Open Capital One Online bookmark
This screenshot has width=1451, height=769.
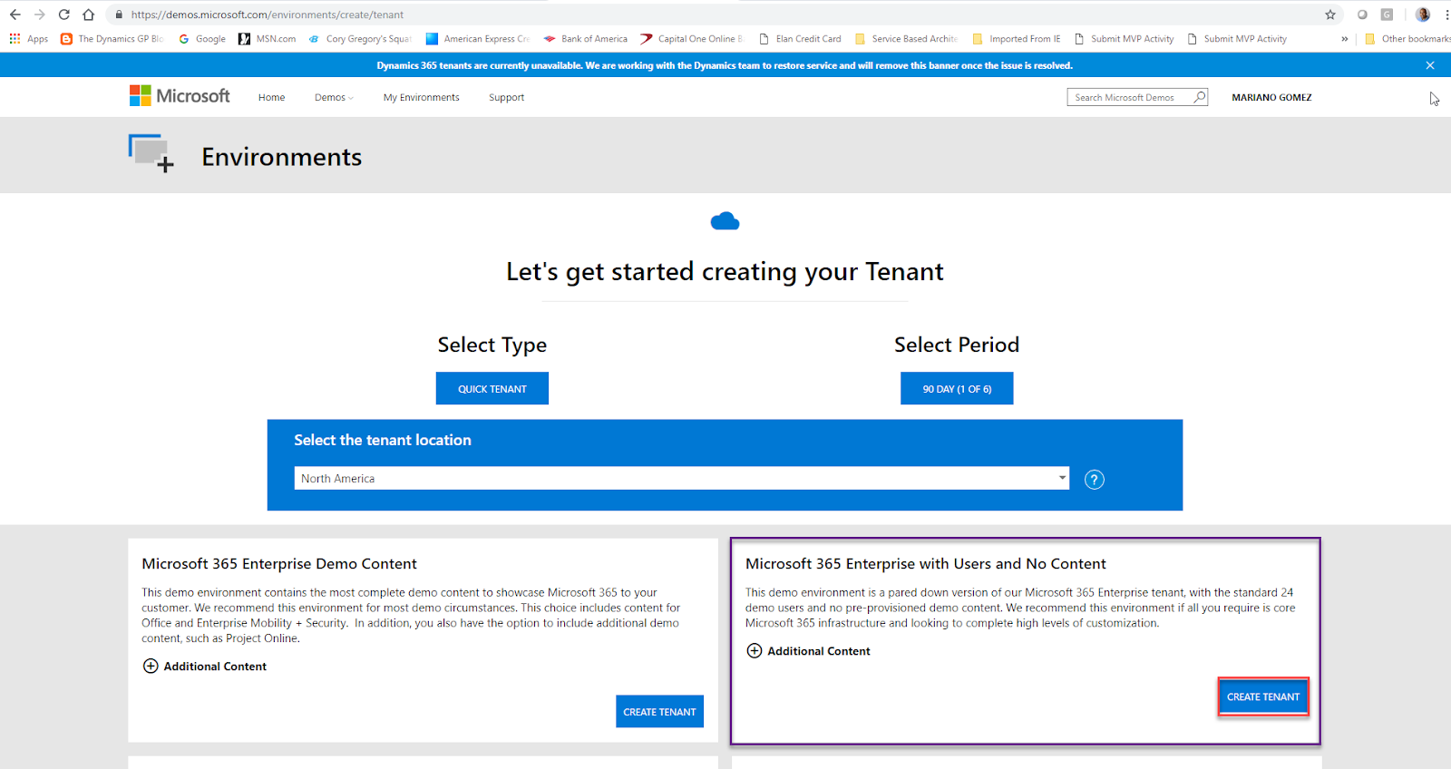(692, 39)
